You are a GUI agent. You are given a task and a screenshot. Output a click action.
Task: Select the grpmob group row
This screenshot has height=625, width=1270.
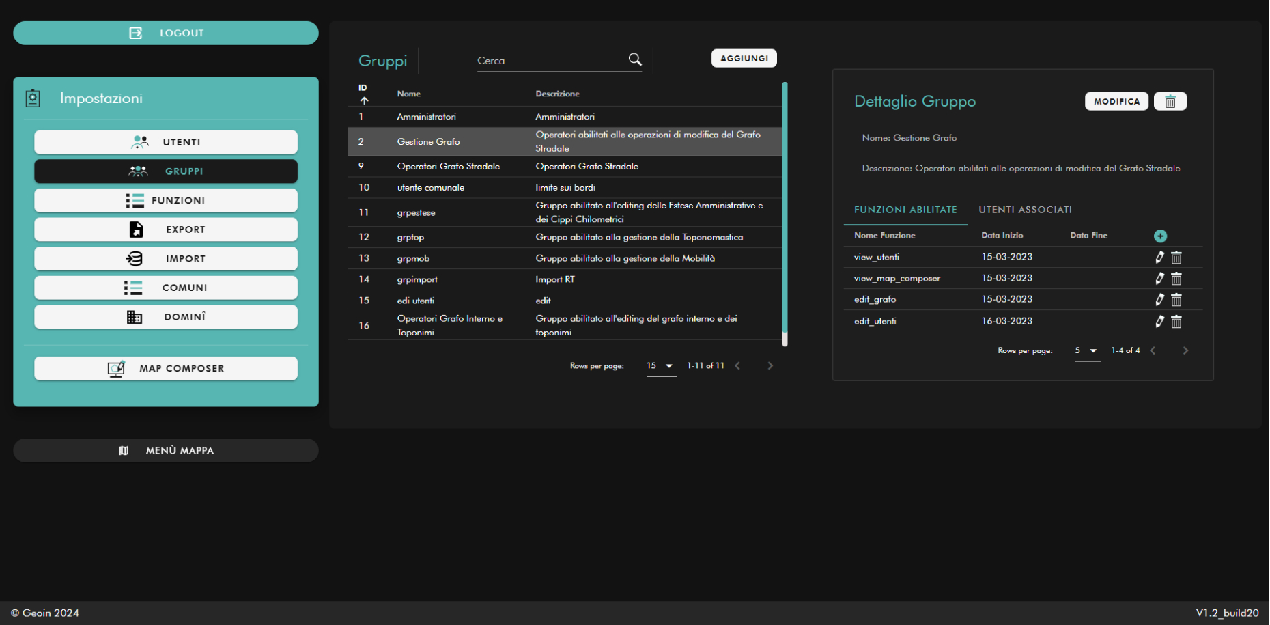pyautogui.click(x=565, y=258)
